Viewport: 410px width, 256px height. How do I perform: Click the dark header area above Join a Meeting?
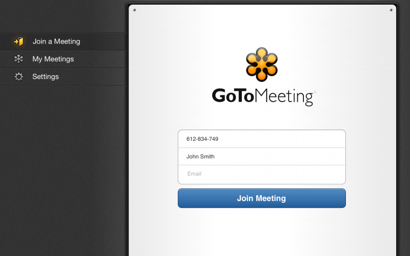(63, 16)
